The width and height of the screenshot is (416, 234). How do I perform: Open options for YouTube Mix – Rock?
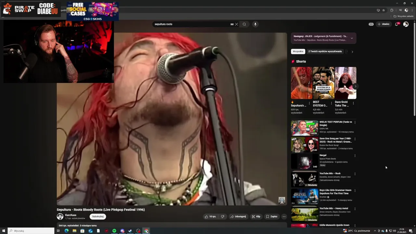click(x=355, y=174)
